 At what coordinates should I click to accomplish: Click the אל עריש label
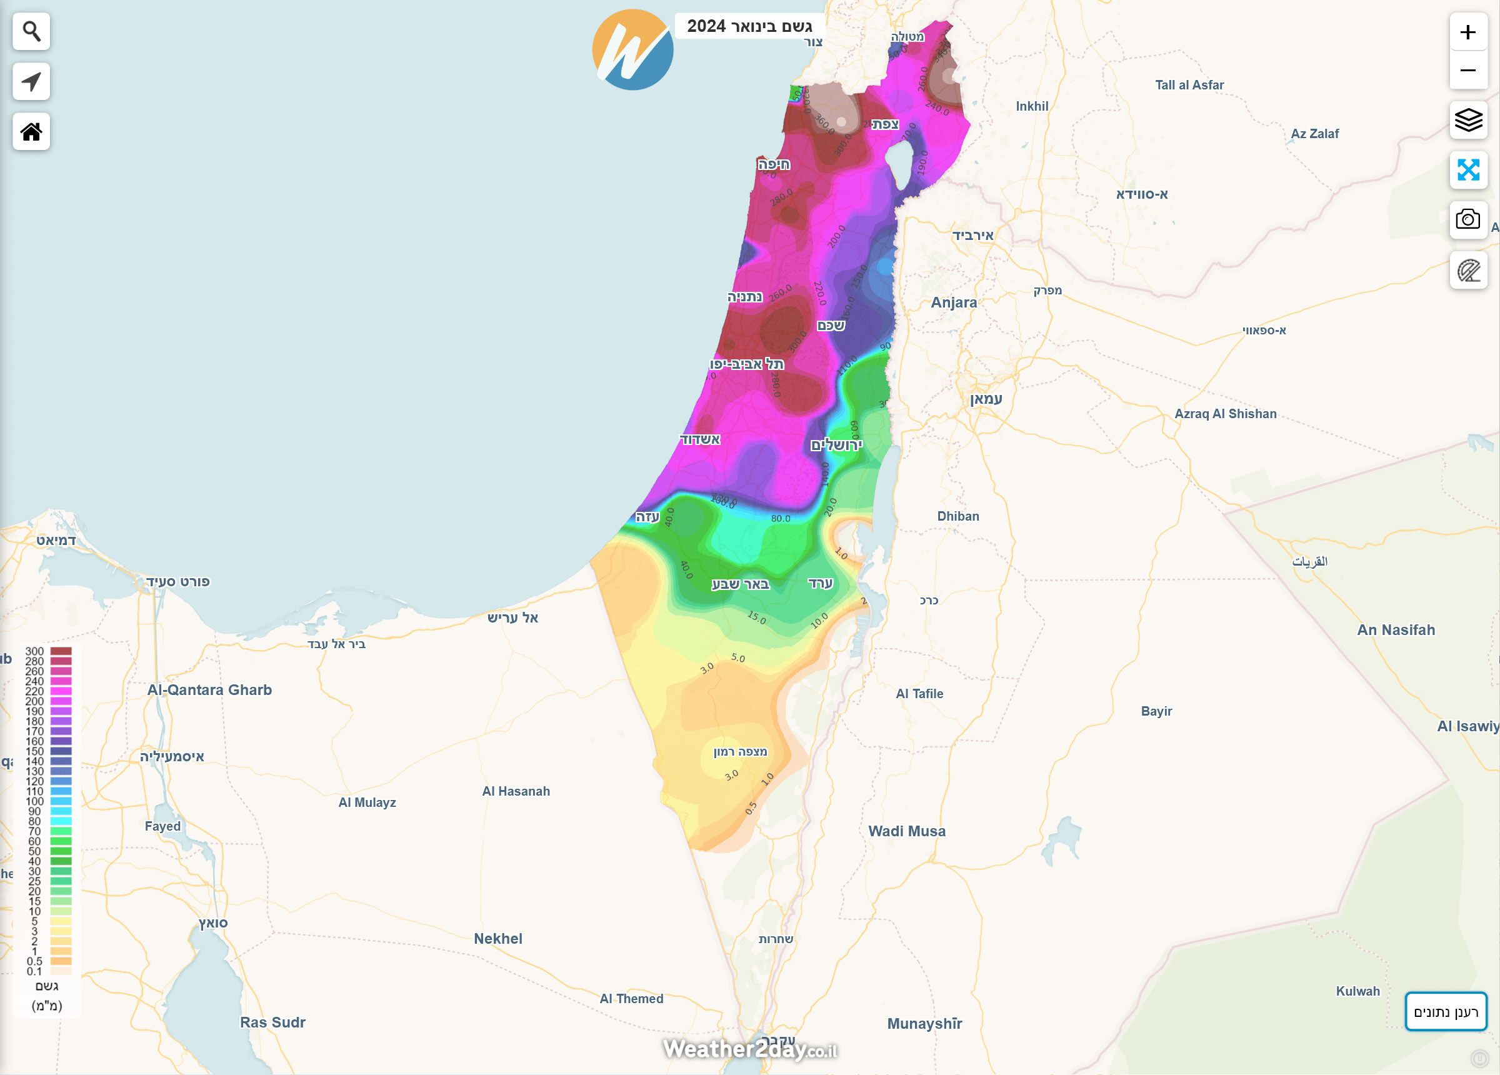pos(513,617)
